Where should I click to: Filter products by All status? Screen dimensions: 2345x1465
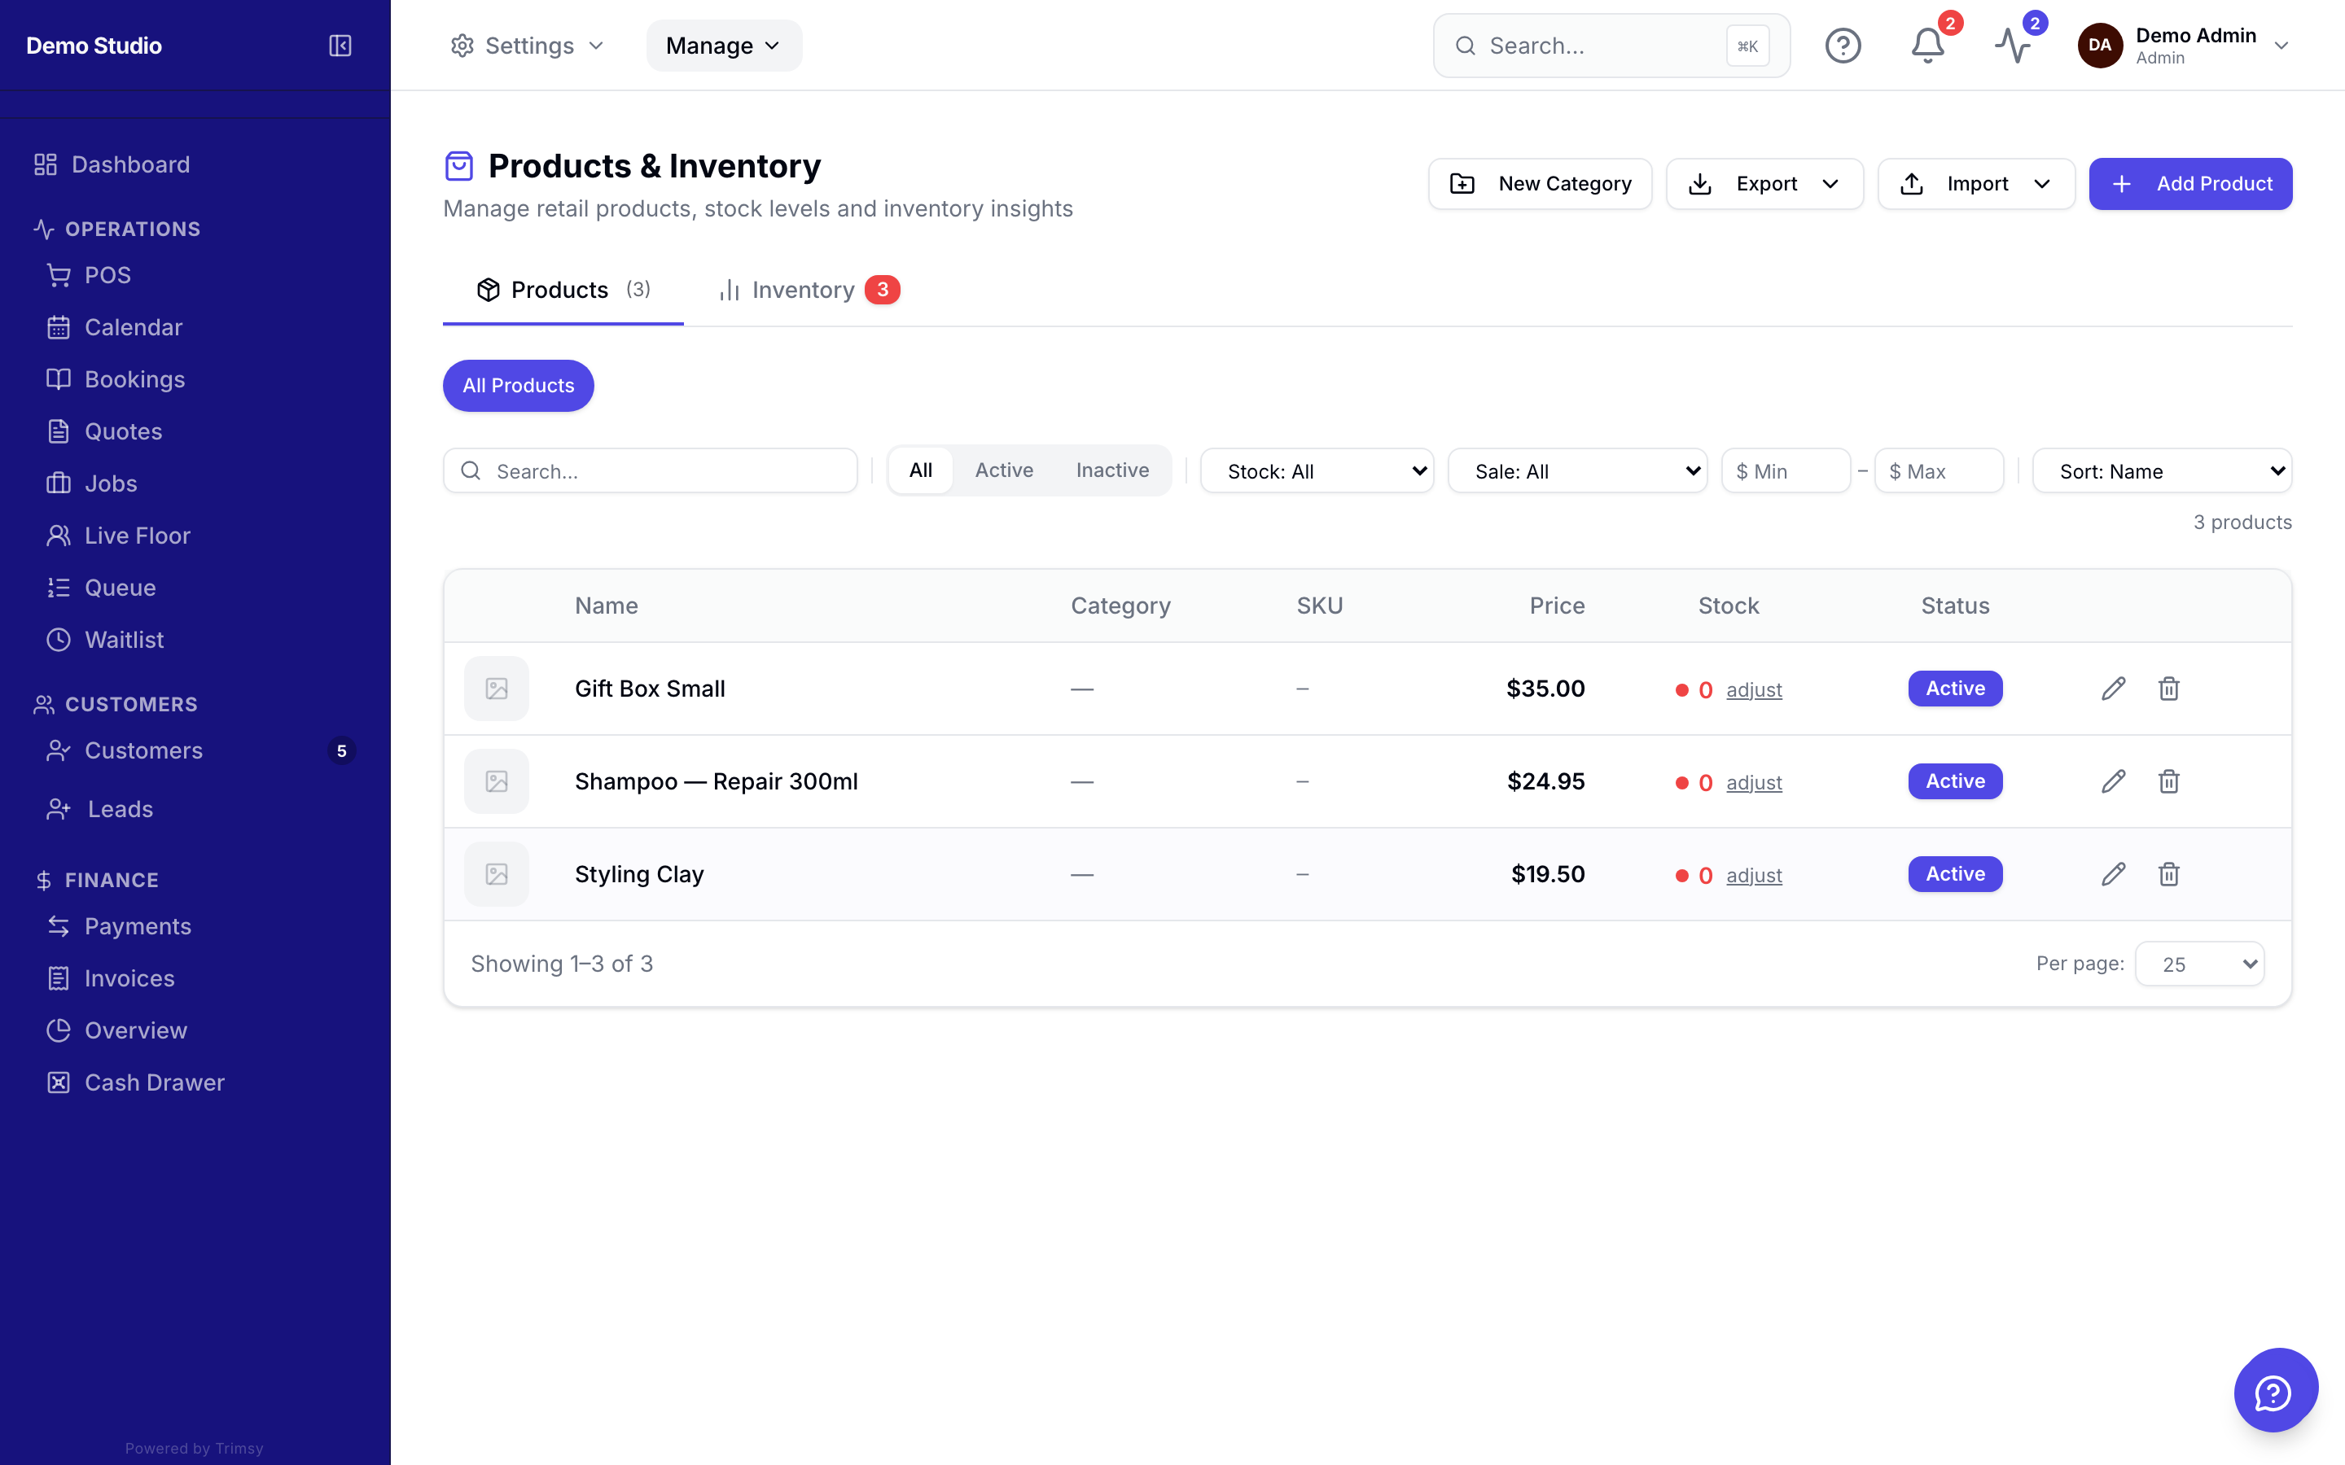[921, 470]
